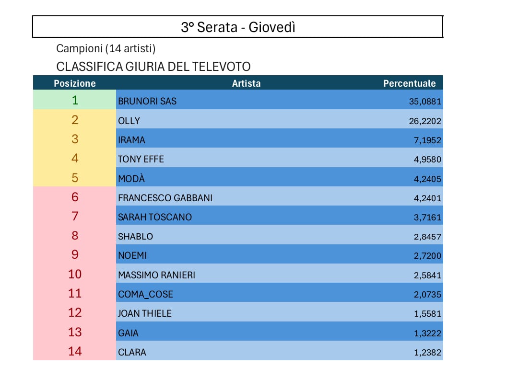
Task: Select the COMA_COSE artist cell
Action: [x=145, y=294]
